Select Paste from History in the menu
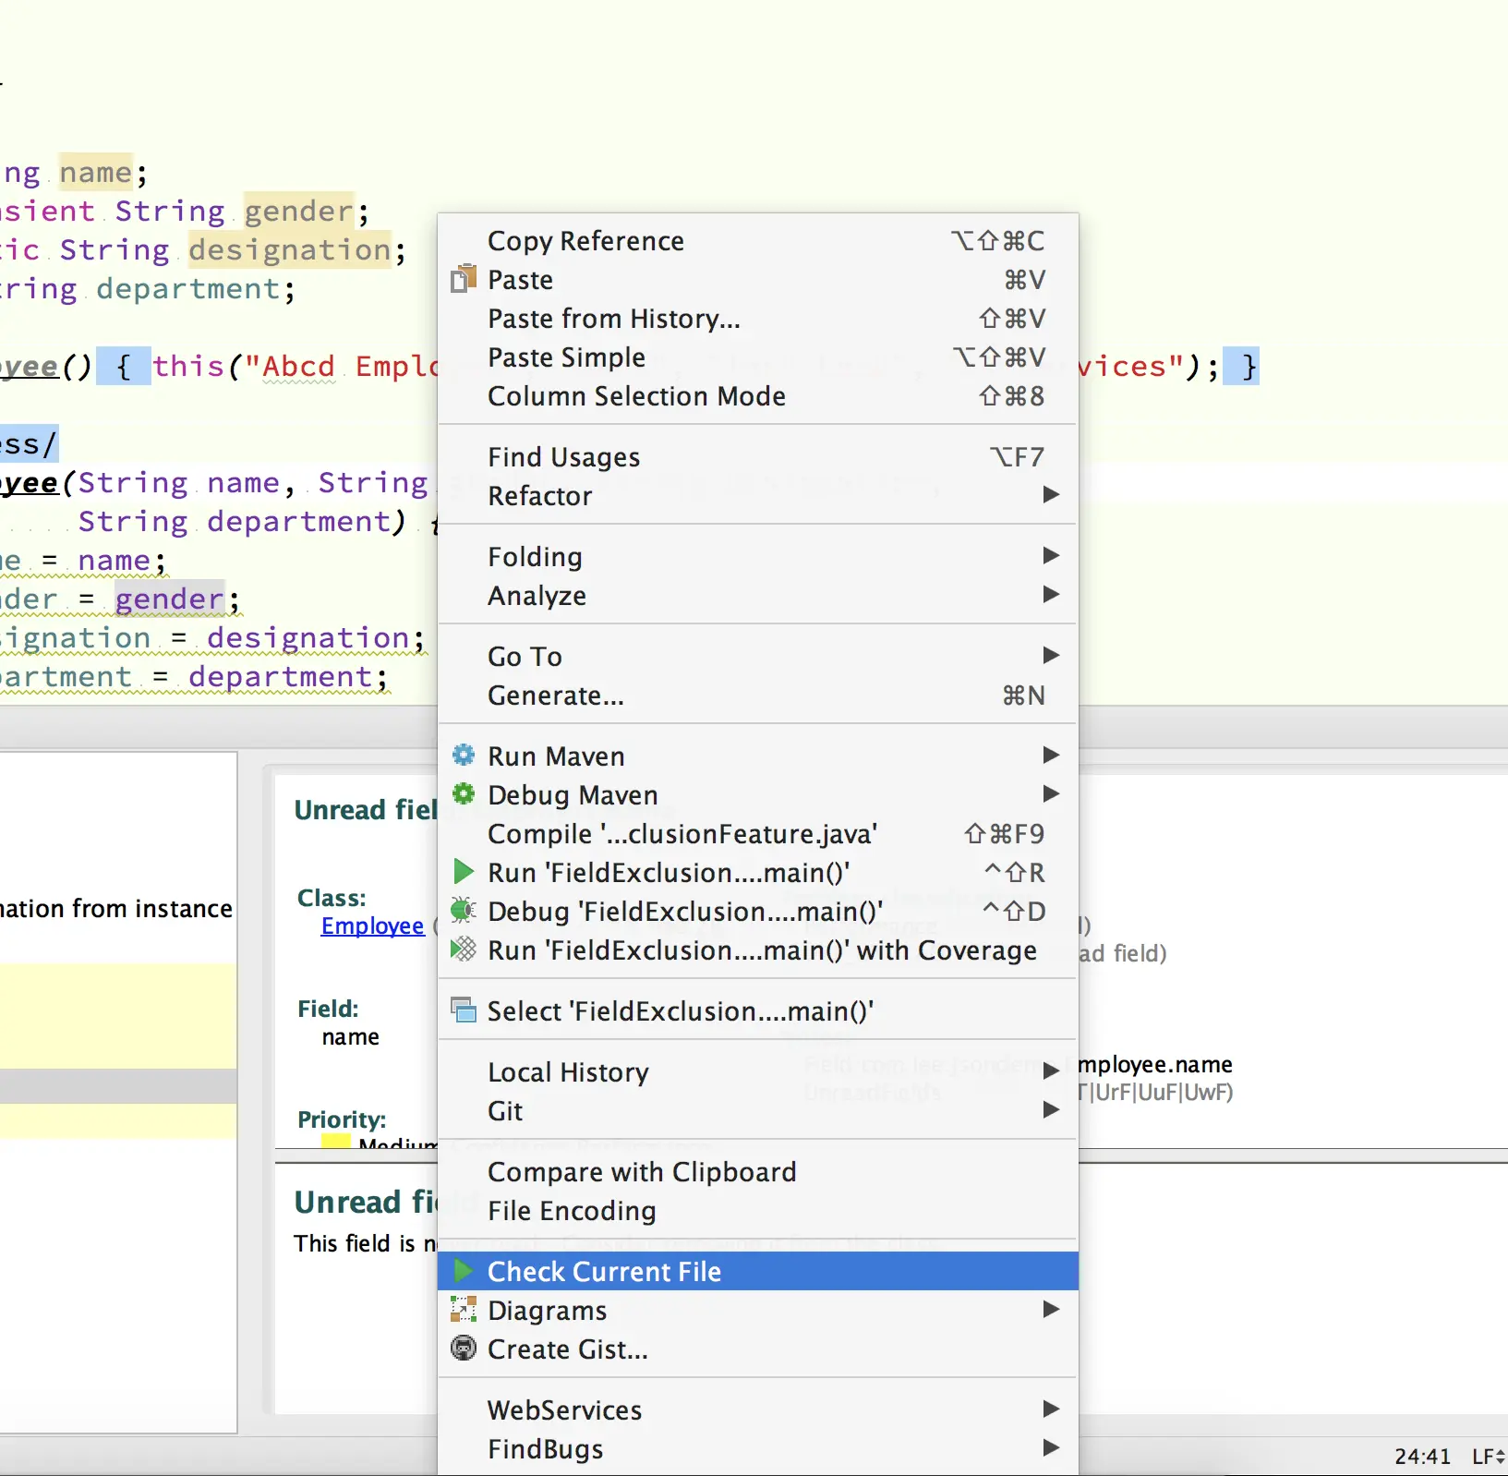This screenshot has width=1508, height=1476. [x=757, y=318]
